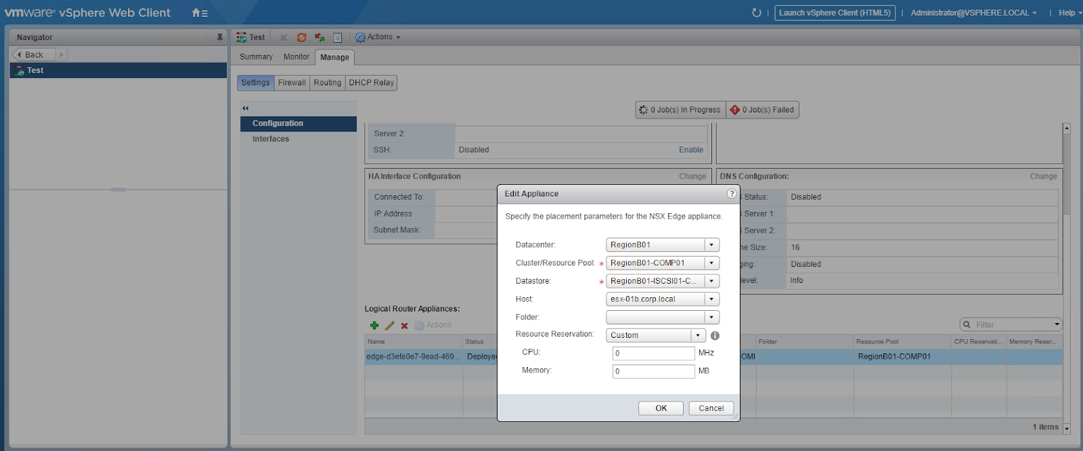Click the pencil edit appliance icon
Viewport: 1083px width, 451px height.
tap(389, 326)
